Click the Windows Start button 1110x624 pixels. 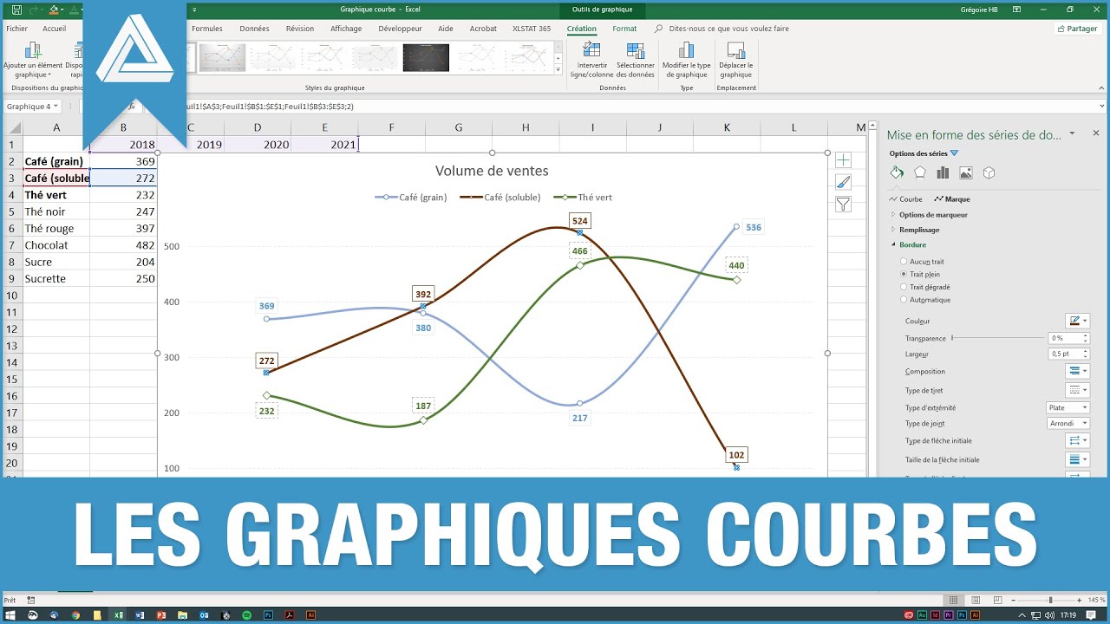point(10,614)
